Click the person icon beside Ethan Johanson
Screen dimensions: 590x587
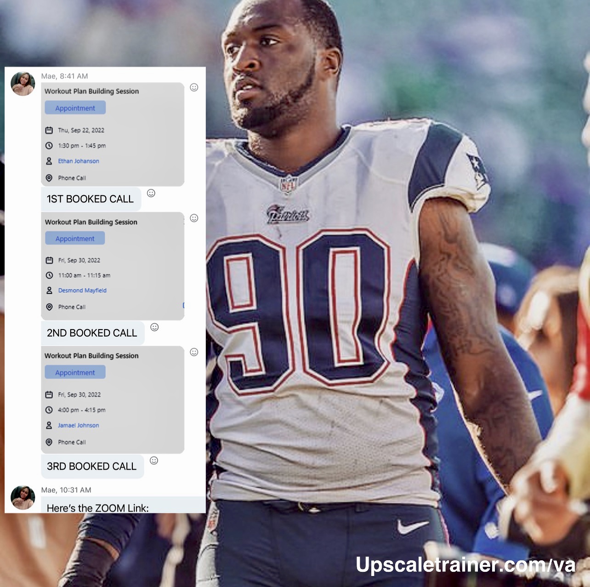pos(49,161)
